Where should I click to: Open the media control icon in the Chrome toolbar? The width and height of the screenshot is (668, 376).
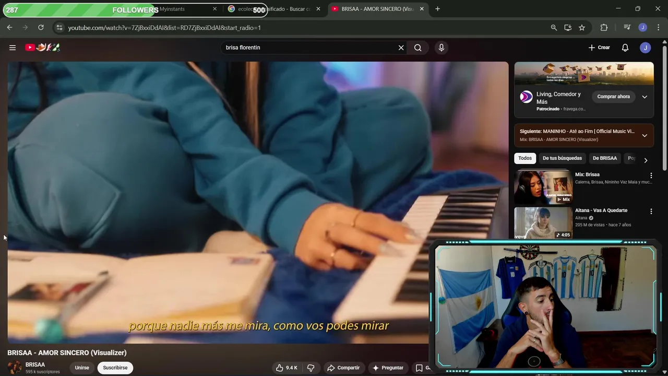point(627,28)
